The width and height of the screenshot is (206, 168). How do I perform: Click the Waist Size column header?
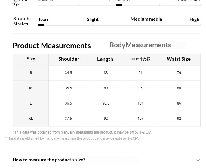click(x=179, y=59)
